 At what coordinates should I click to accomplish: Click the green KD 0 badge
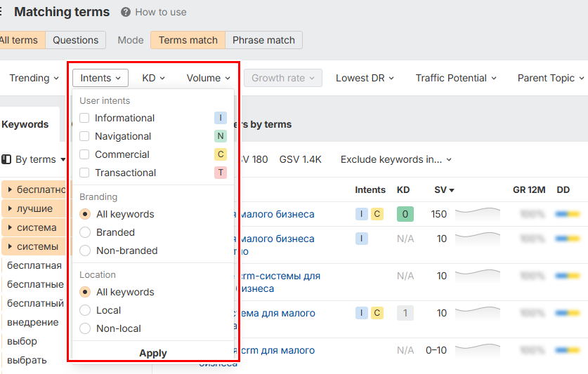tap(405, 214)
